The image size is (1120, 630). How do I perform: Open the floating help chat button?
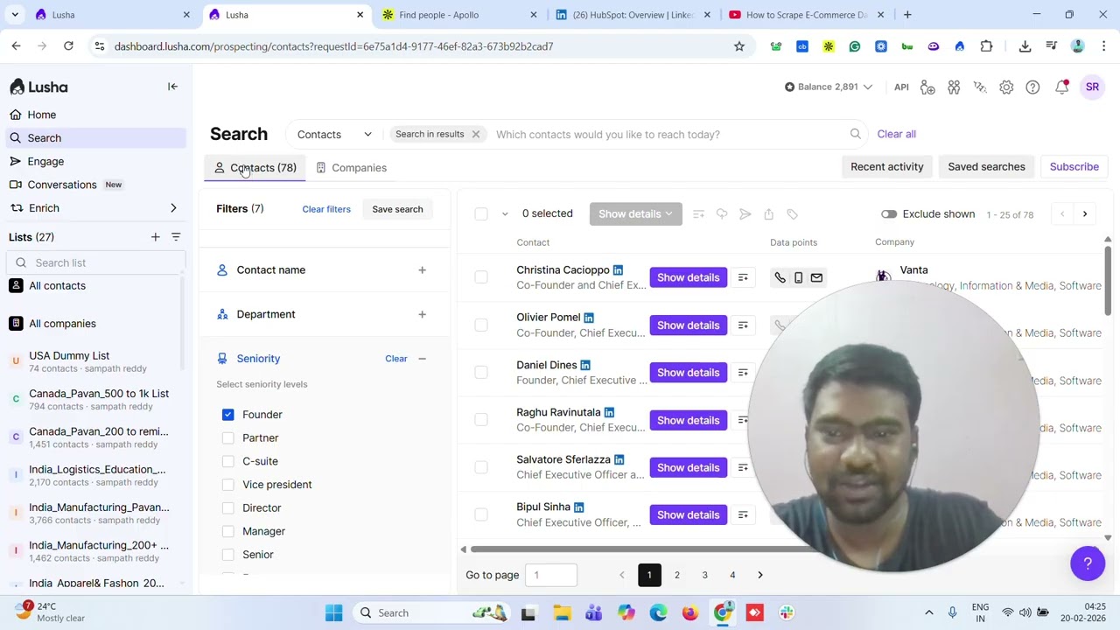click(x=1088, y=563)
